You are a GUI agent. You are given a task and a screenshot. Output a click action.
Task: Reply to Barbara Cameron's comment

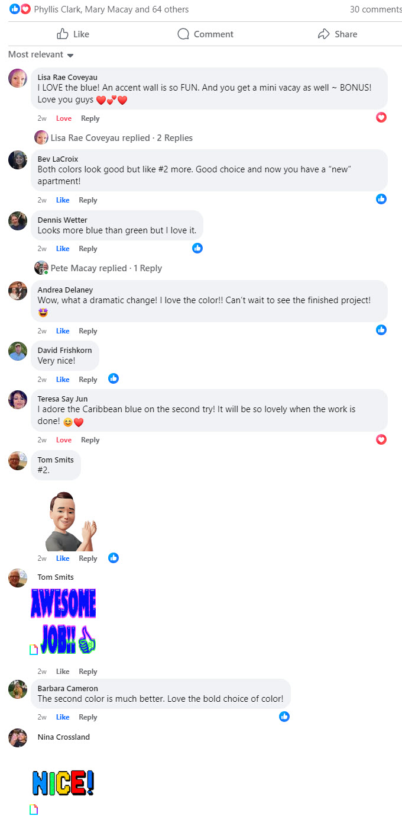[x=88, y=717]
